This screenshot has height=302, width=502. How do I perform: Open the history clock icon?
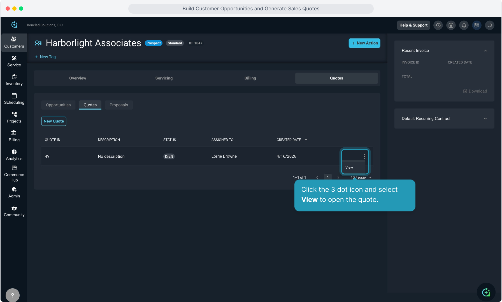tap(438, 25)
